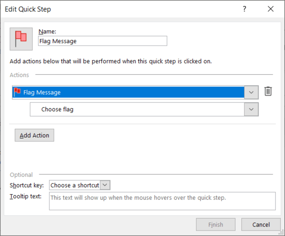Click the Choose flag dropdown arrow

point(251,109)
